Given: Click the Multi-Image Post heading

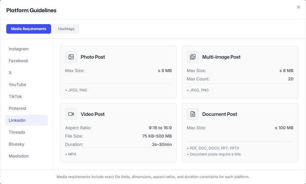Looking at the screenshot, I should point(221,57).
